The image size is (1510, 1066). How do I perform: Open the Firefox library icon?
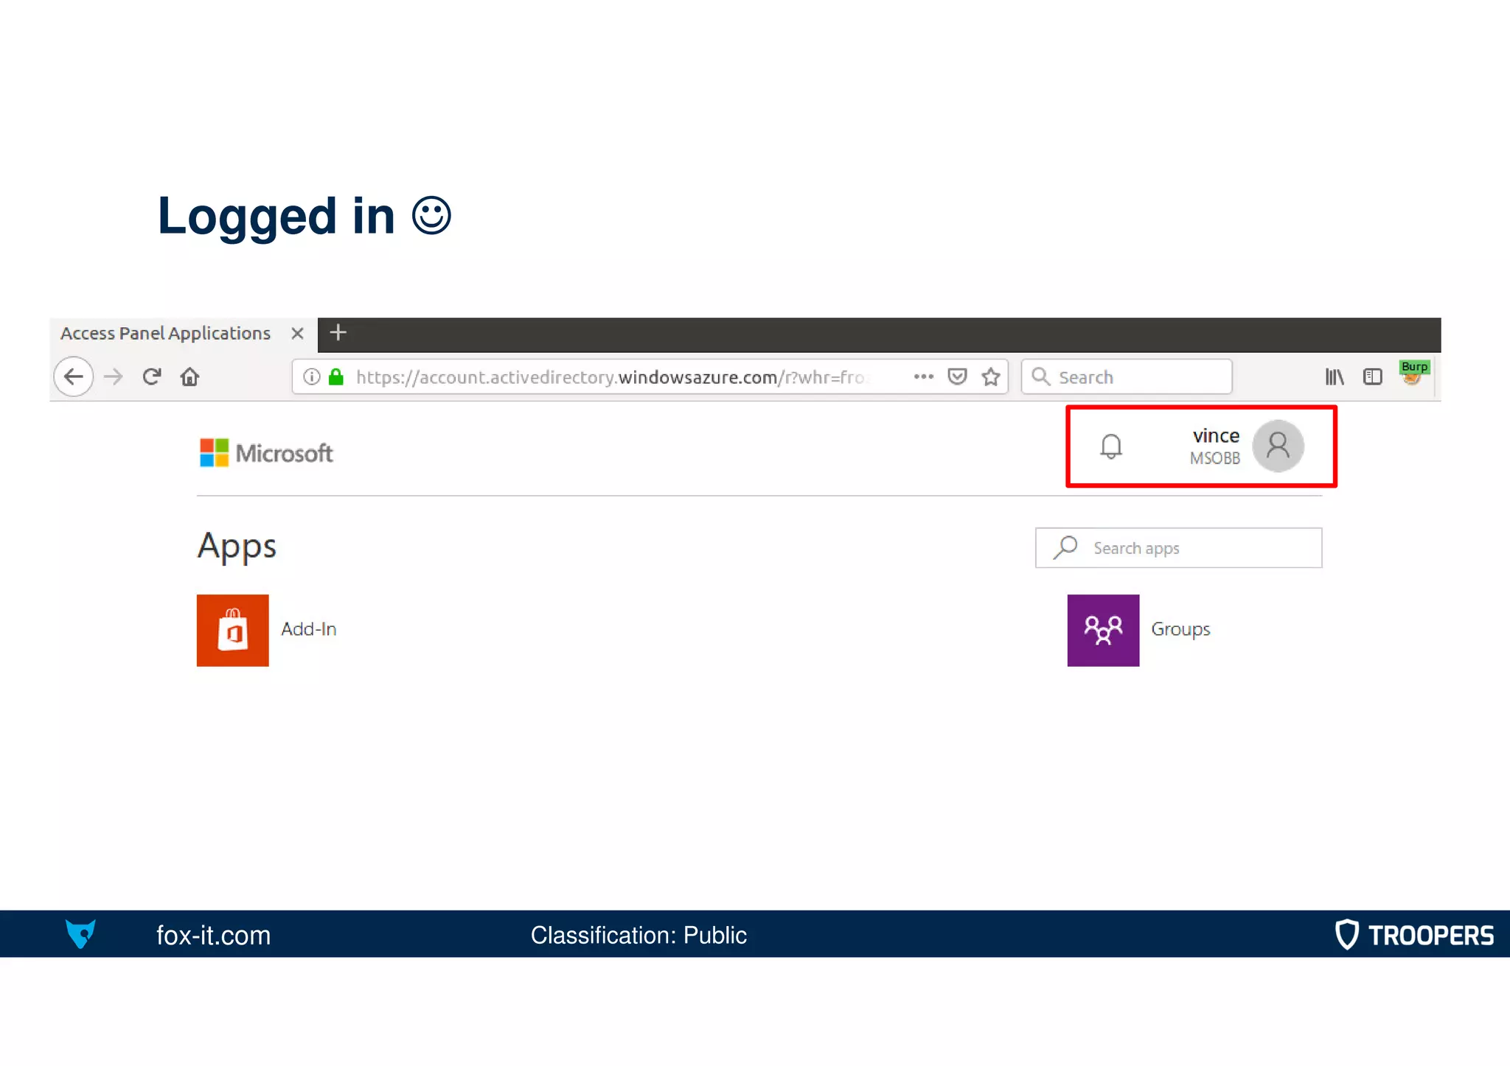[x=1335, y=377]
